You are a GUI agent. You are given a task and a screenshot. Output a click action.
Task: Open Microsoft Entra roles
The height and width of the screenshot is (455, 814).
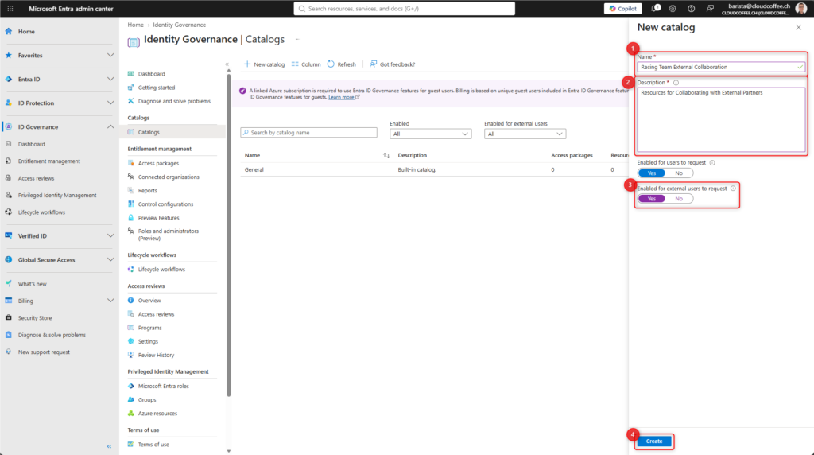tap(163, 387)
